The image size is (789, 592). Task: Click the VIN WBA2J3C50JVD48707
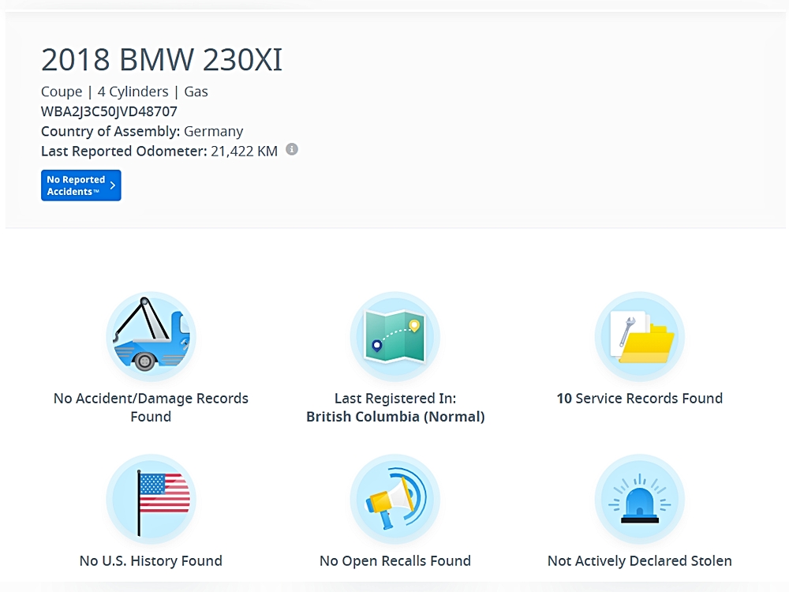point(109,111)
